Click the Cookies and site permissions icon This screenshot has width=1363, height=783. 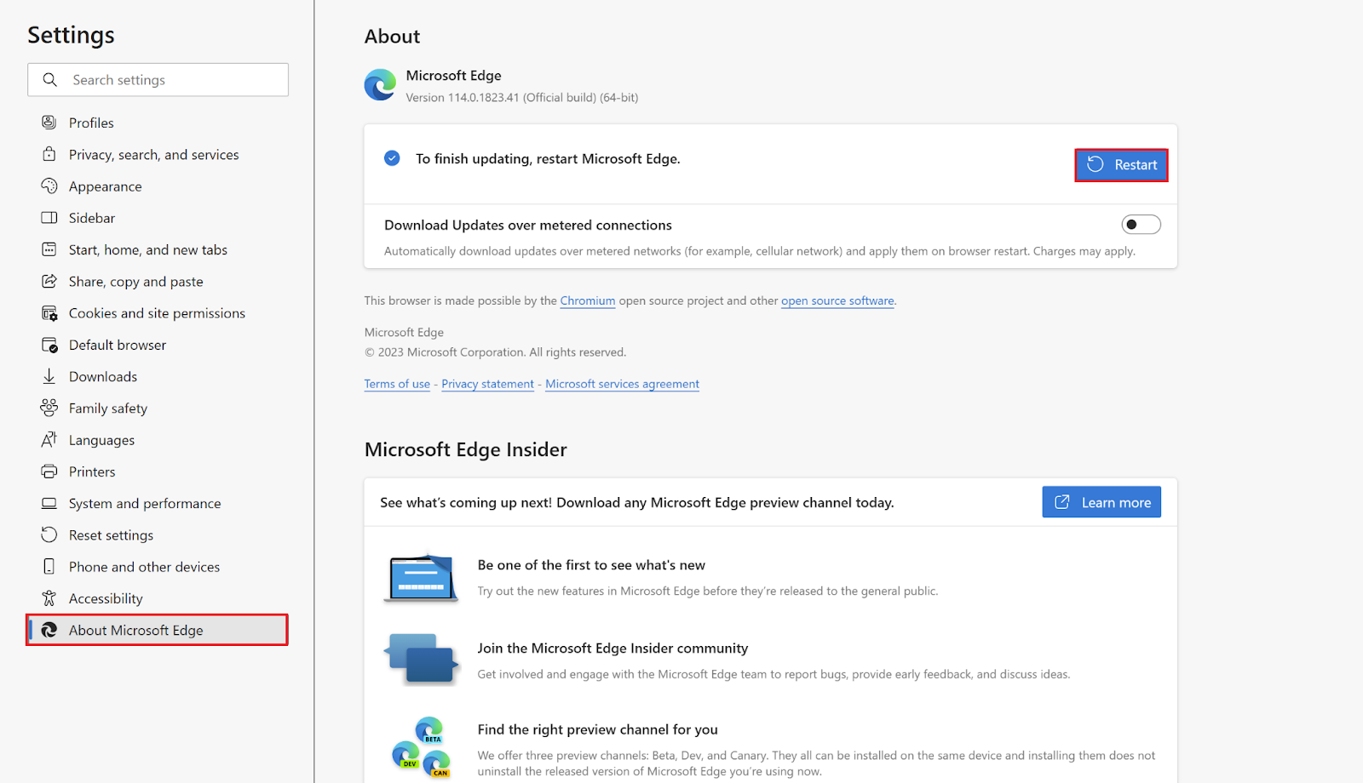click(49, 313)
